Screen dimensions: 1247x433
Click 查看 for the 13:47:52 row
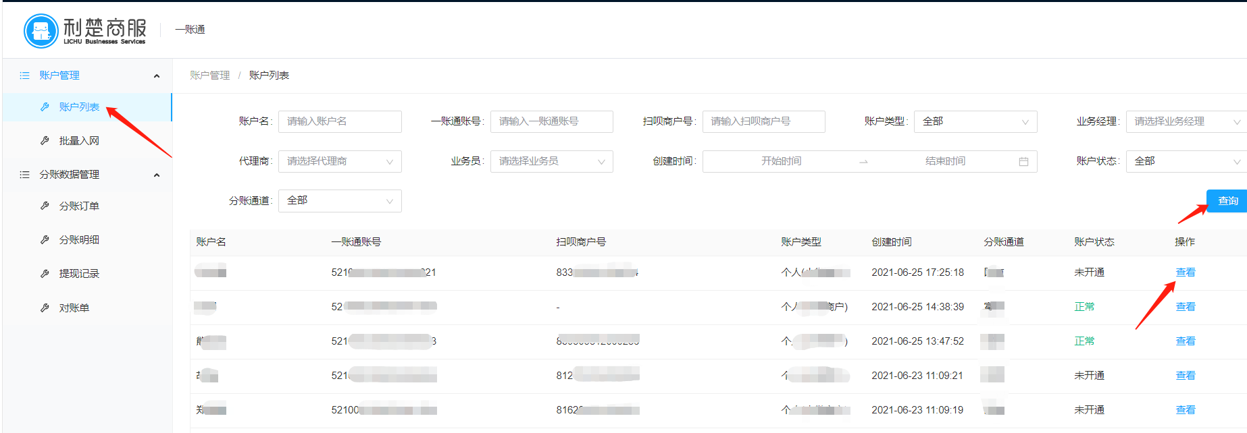click(x=1186, y=341)
